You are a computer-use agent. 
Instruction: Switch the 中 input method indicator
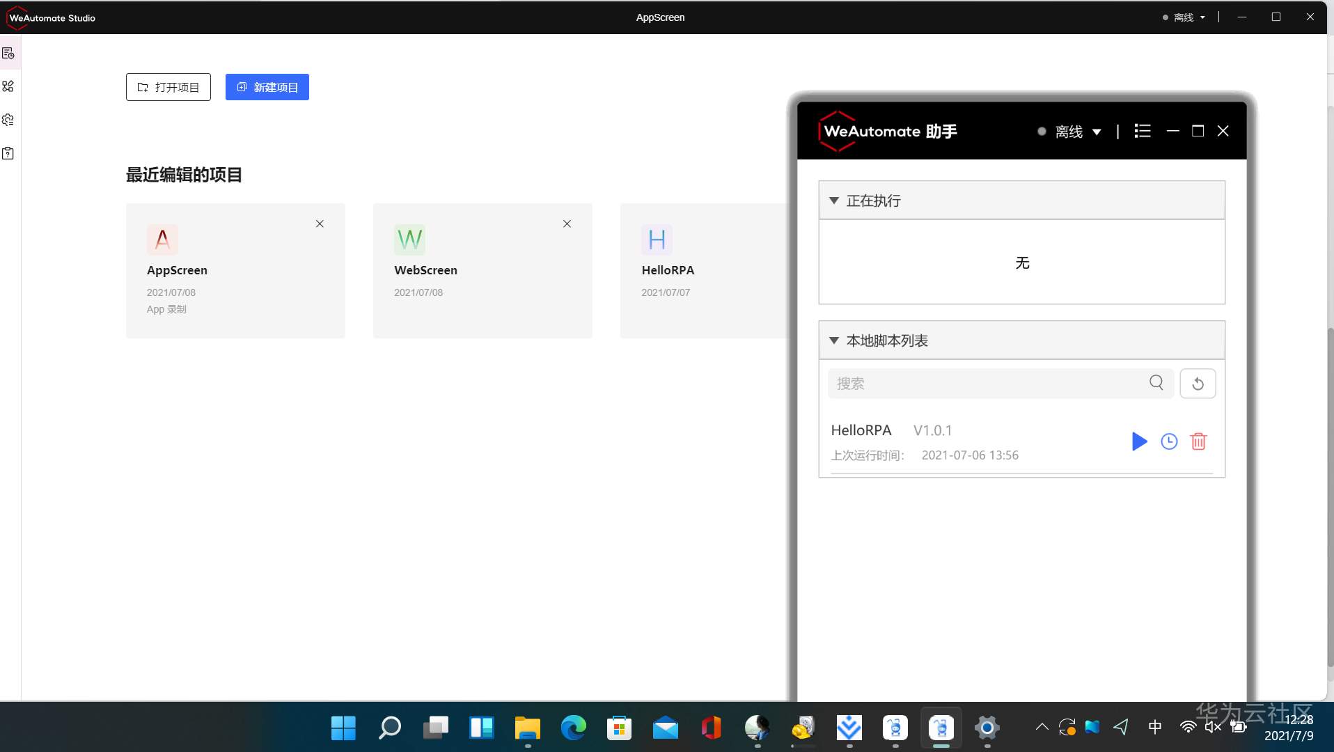click(1155, 728)
